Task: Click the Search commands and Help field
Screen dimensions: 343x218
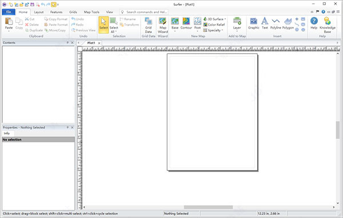Action: (144, 12)
